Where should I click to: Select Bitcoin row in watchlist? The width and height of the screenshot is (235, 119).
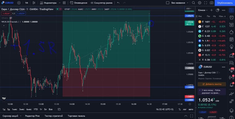(x=212, y=22)
